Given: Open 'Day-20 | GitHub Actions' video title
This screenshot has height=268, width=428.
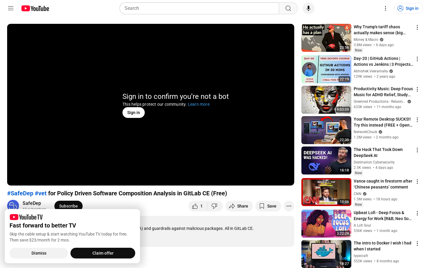Looking at the screenshot, I should 383,61.
